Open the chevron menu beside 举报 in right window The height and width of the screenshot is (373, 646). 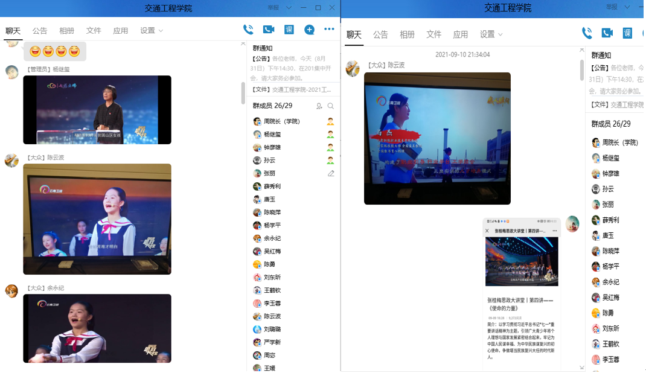pos(627,7)
